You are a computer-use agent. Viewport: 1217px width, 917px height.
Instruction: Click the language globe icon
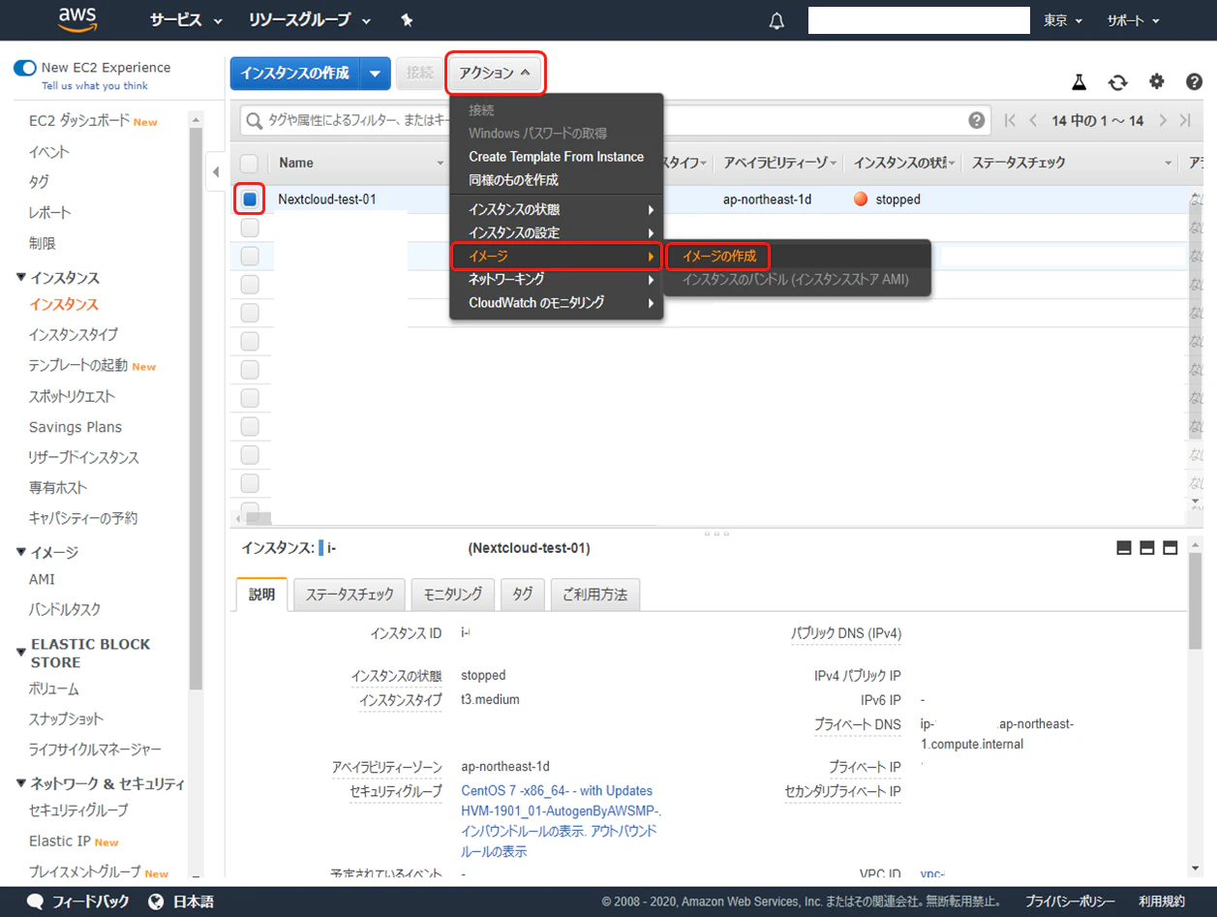pos(156,902)
